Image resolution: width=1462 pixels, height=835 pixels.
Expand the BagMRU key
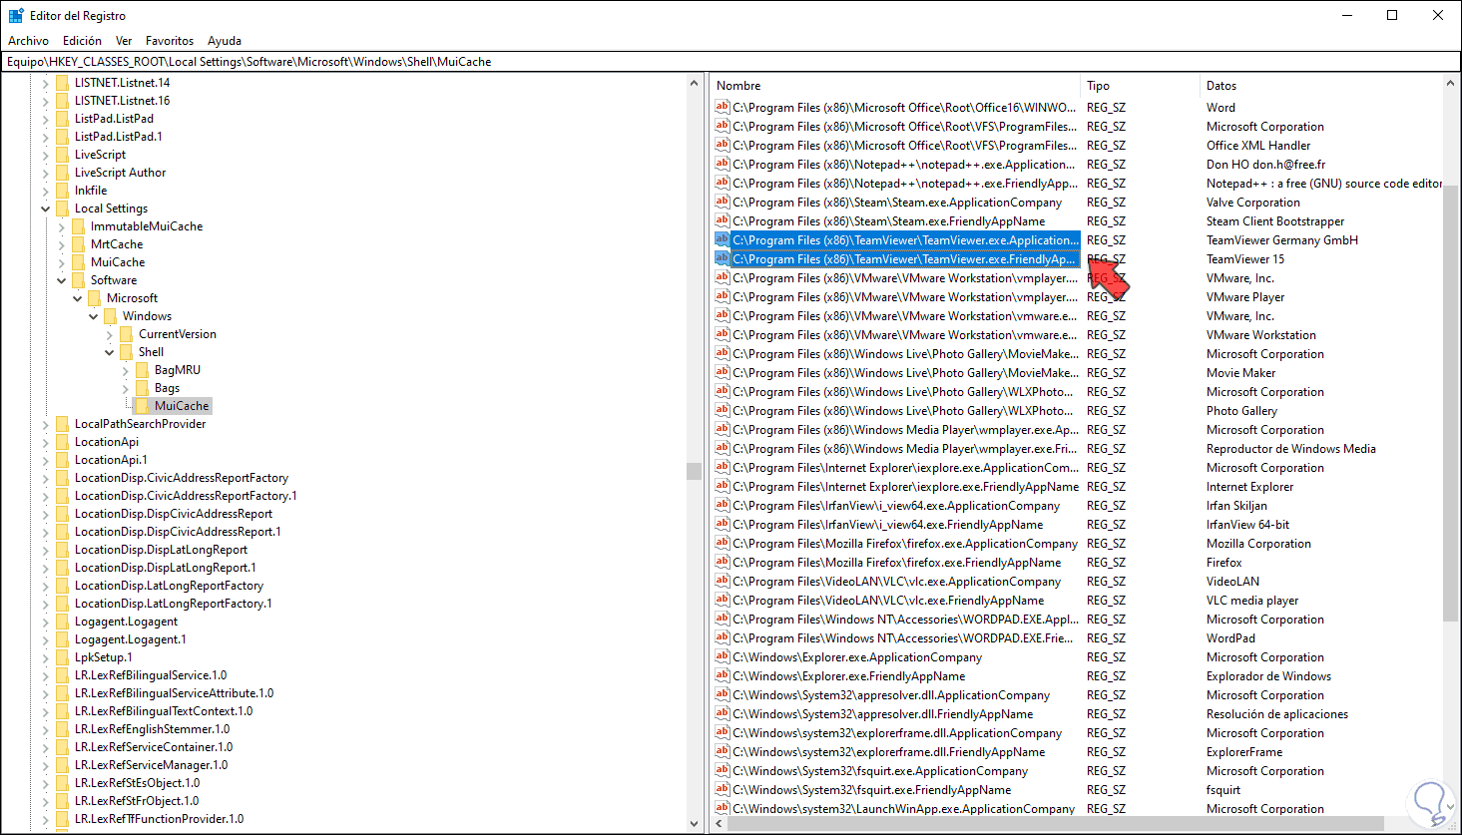126,370
